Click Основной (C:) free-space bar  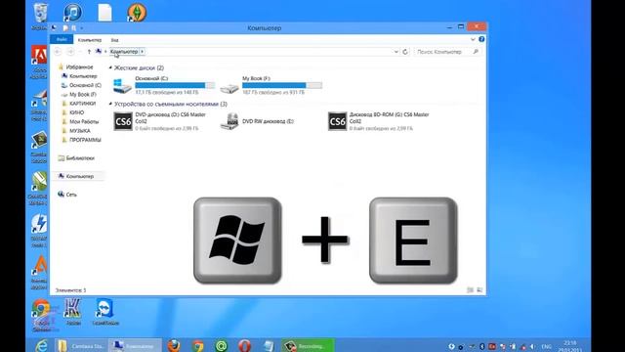pyautogui.click(x=175, y=85)
